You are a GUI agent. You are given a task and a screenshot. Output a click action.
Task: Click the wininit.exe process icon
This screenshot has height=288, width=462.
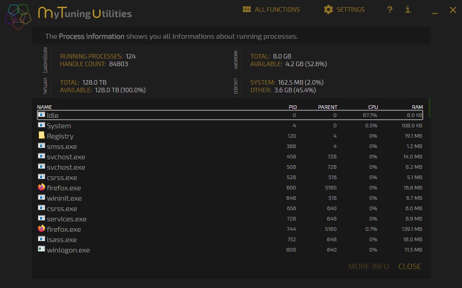42,197
